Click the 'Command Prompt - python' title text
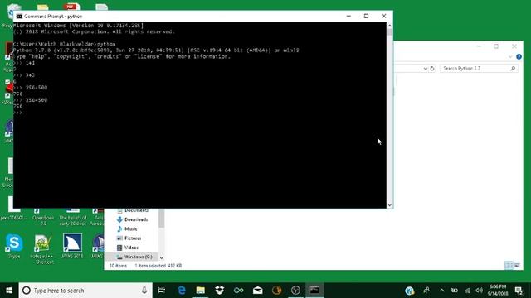The height and width of the screenshot is (298, 531). point(53,17)
